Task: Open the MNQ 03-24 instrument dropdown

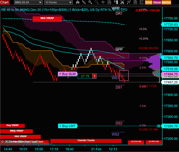Action: coord(28,2)
